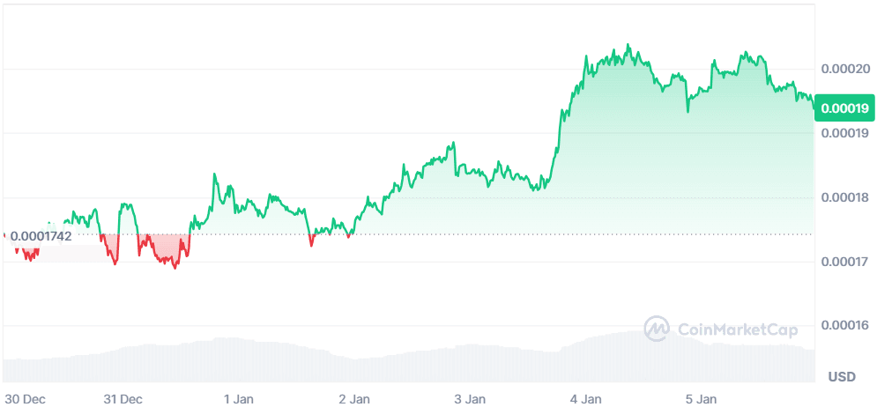Click the CoinMarketCap logo icon
The image size is (877, 407).
[x=658, y=329]
